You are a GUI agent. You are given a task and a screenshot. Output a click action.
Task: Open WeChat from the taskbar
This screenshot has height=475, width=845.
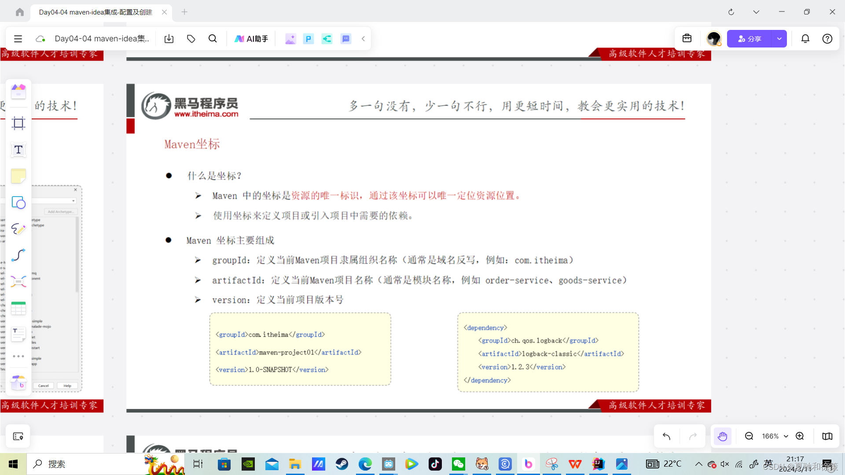tap(459, 464)
